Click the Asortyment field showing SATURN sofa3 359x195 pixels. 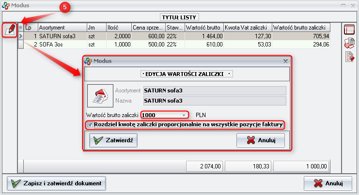[215, 90]
